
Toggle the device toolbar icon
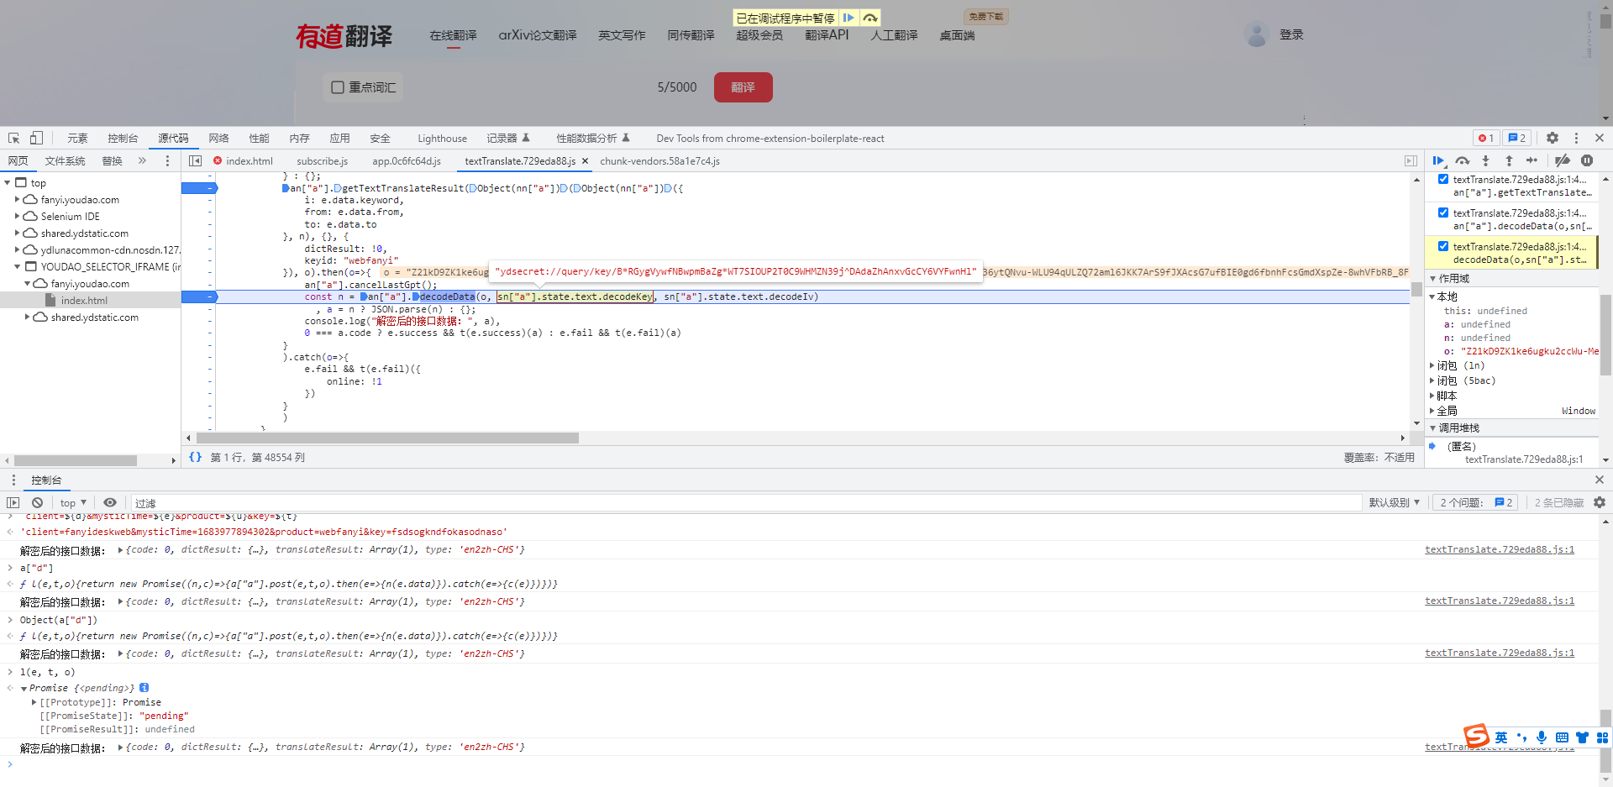point(36,138)
